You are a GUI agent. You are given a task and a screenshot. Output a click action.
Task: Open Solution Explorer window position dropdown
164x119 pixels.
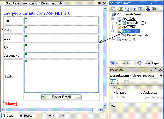pyautogui.click(x=152, y=3)
